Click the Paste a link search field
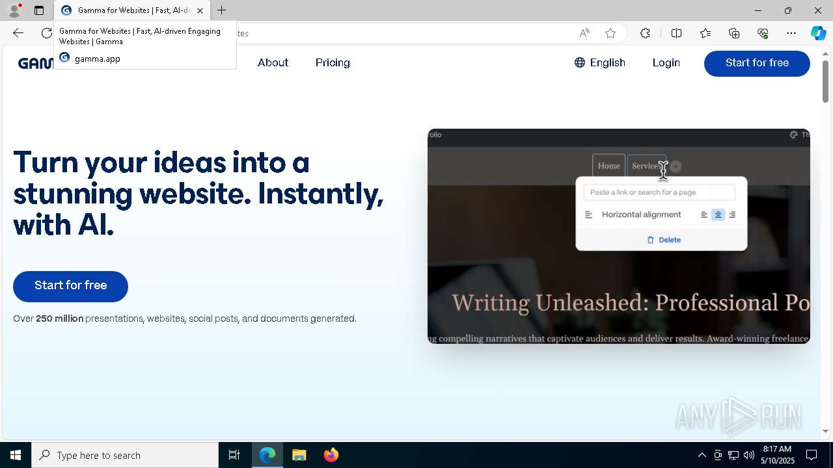The height and width of the screenshot is (468, 833). 659,192
